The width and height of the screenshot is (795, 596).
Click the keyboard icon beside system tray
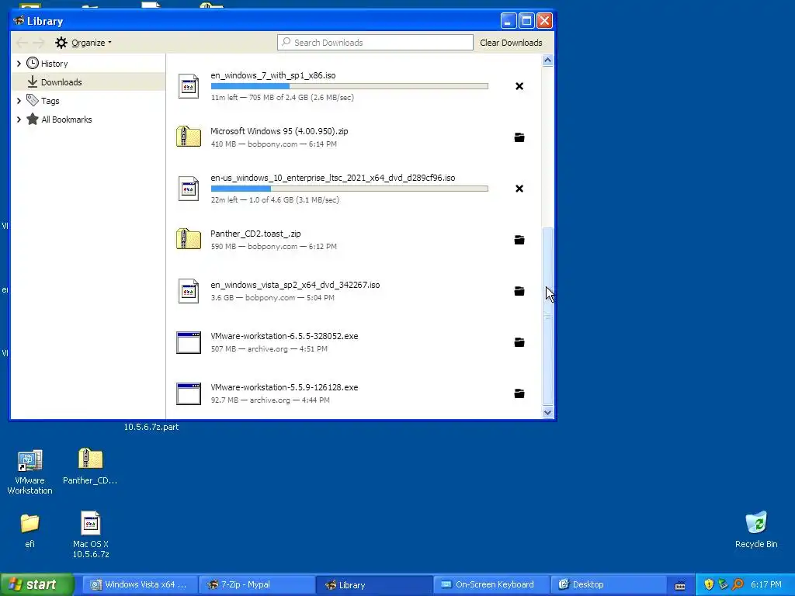tap(680, 585)
